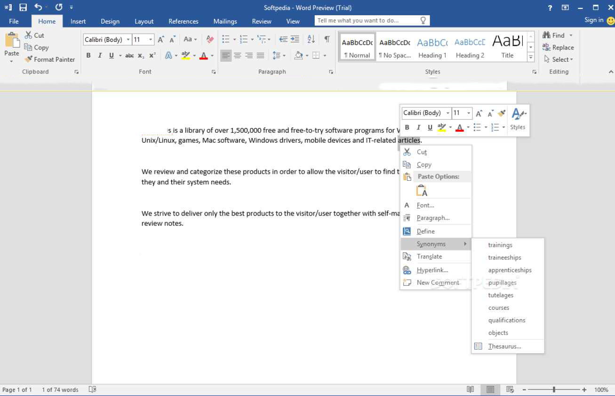Click the Paste clipboard icon in the ribbon
The image size is (615, 396).
[x=12, y=40]
